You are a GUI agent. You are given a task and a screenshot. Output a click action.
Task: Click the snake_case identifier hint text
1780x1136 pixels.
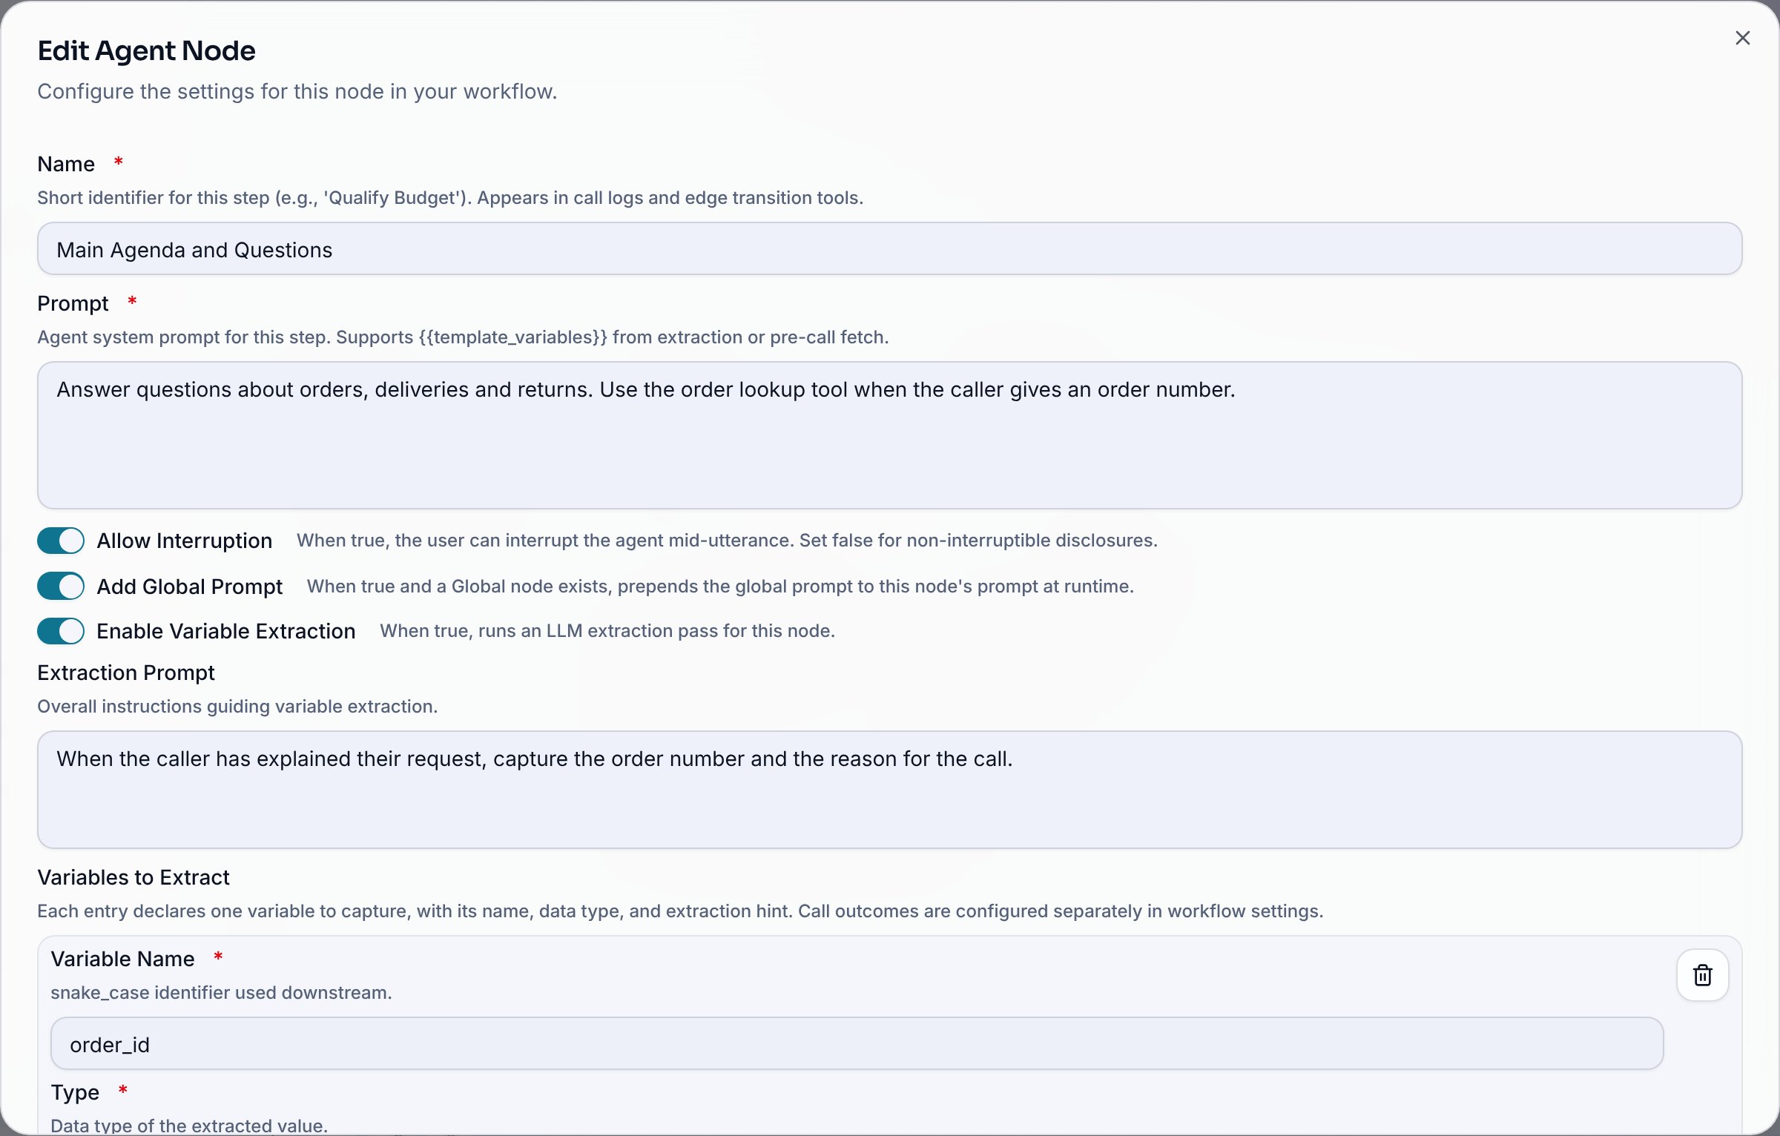coord(221,993)
